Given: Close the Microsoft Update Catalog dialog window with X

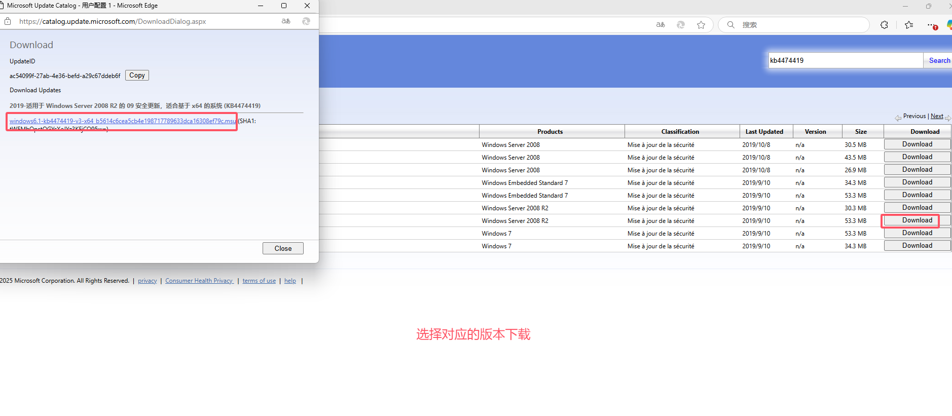Looking at the screenshot, I should (x=307, y=6).
